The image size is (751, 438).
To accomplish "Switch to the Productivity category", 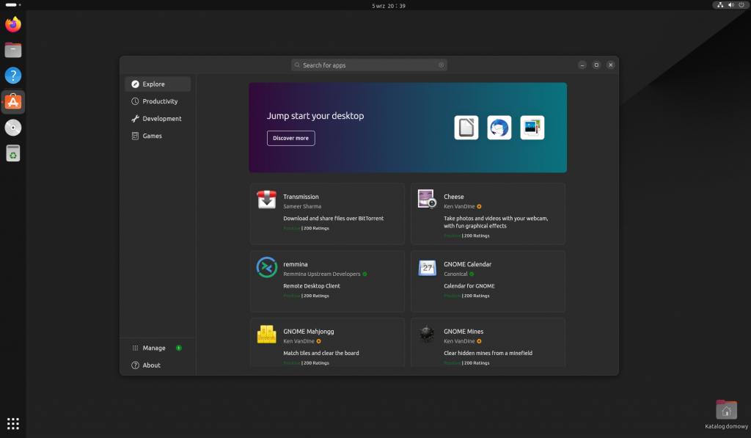I will (x=157, y=101).
